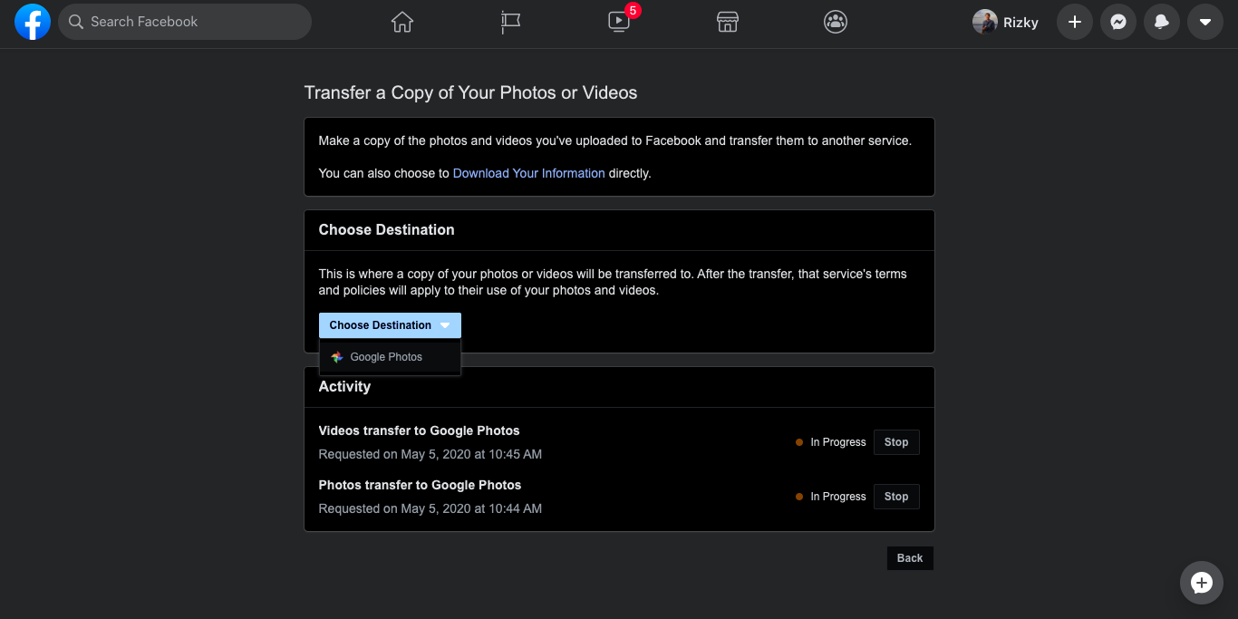Click the Create plus icon
The width and height of the screenshot is (1238, 619).
point(1075,22)
